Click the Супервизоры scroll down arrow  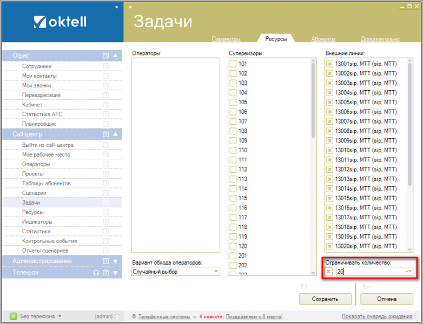313,273
